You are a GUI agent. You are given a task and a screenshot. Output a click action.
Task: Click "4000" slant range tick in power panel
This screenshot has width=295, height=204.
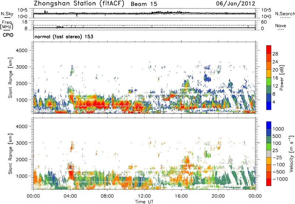pos(21,50)
